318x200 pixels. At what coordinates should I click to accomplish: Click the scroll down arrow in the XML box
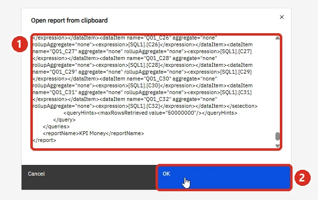click(278, 146)
